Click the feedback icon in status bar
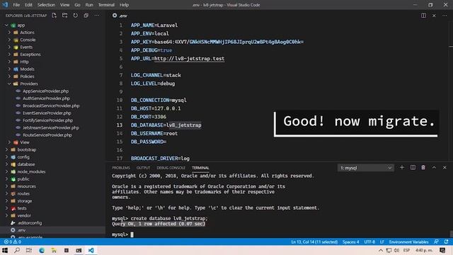This screenshot has height=255, width=453. (x=436, y=242)
